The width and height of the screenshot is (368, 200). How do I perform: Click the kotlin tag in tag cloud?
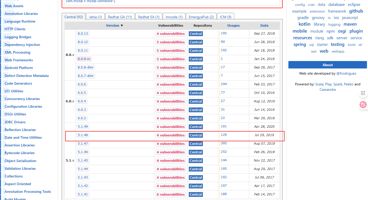tap(305, 24)
